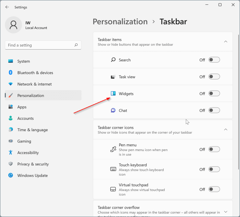The width and height of the screenshot is (240, 217).
Task: Open Privacy & security settings
Action: (43, 164)
